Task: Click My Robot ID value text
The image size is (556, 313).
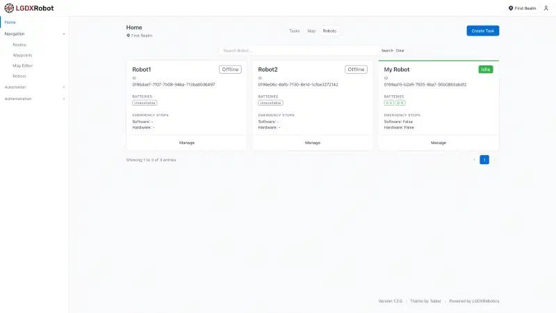Action: (x=425, y=84)
